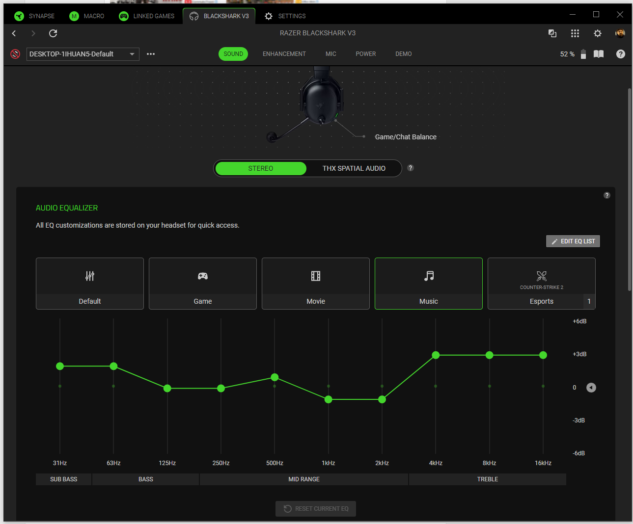
Task: Click the help question mark near battery
Action: 621,54
